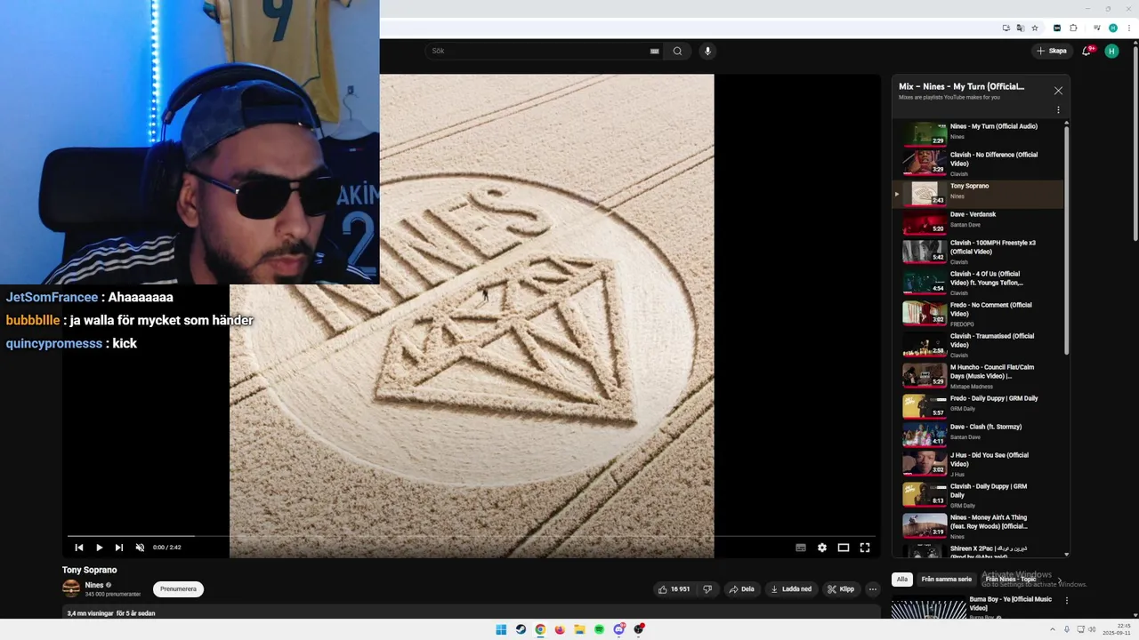1139x640 pixels.
Task: Download the video with Ladda ned
Action: (791, 589)
